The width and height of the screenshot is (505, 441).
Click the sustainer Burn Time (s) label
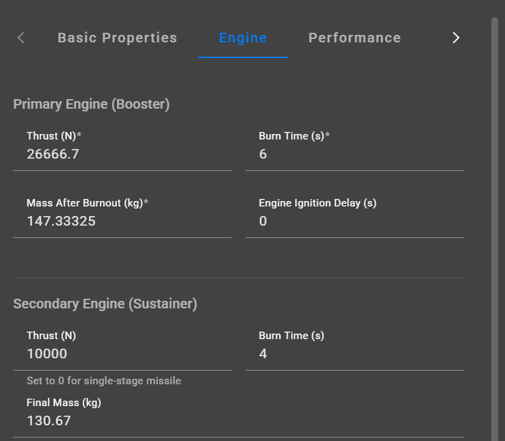click(x=291, y=336)
